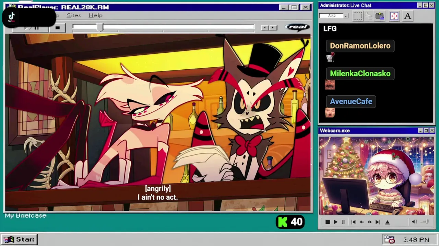Stop playback in the Webcam.exe controls
This screenshot has height=246, width=439.
pos(327,222)
